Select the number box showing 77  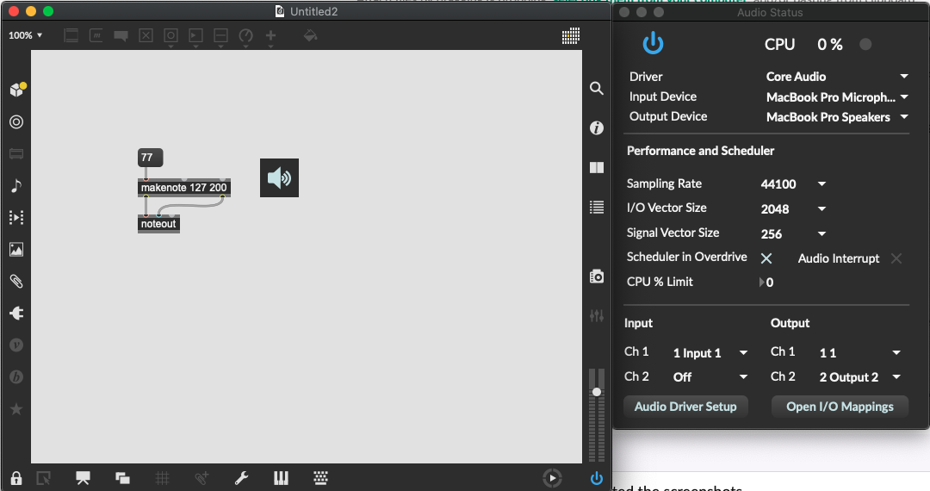(150, 158)
